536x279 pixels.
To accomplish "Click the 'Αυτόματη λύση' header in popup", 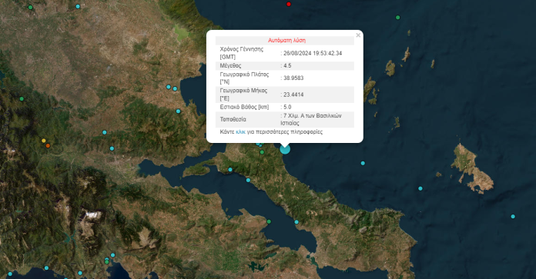I will pyautogui.click(x=286, y=40).
